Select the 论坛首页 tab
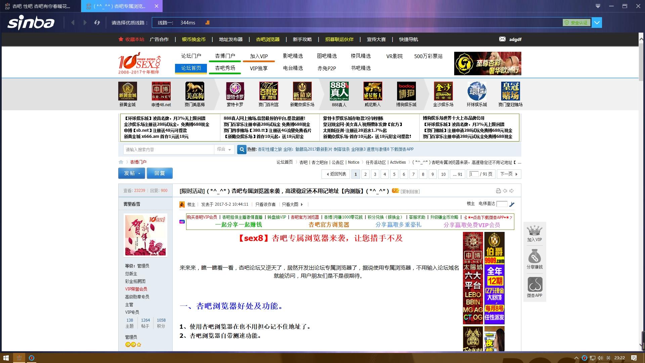This screenshot has height=363, width=645. click(x=191, y=68)
